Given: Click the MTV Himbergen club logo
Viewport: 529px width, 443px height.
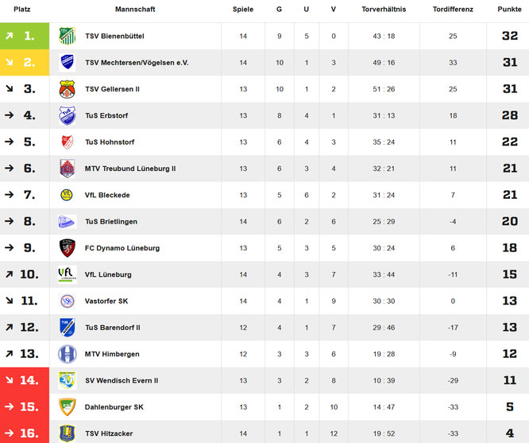Looking at the screenshot, I should point(67,354).
